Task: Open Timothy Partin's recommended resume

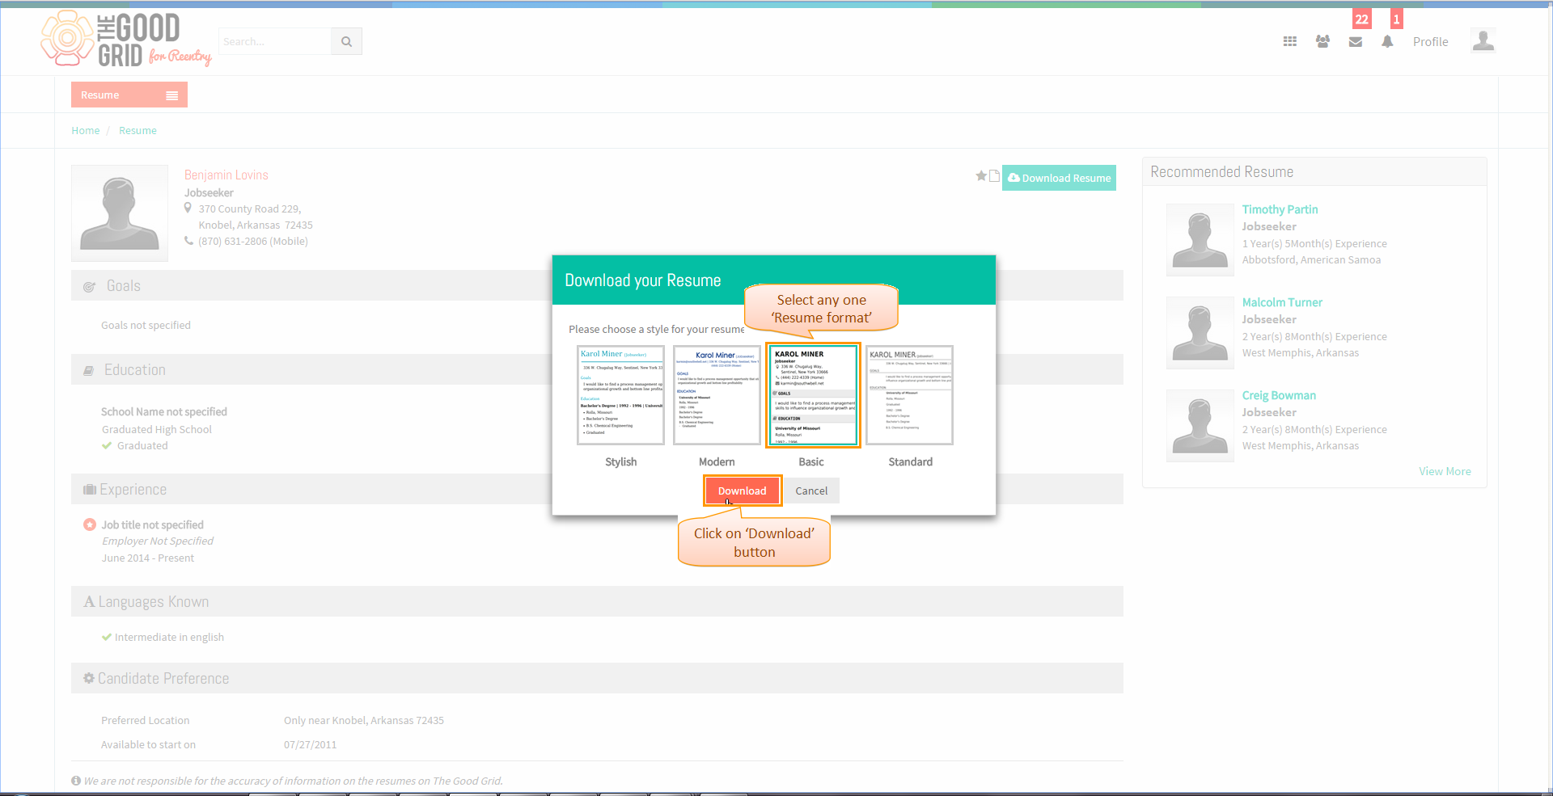Action: (x=1280, y=209)
